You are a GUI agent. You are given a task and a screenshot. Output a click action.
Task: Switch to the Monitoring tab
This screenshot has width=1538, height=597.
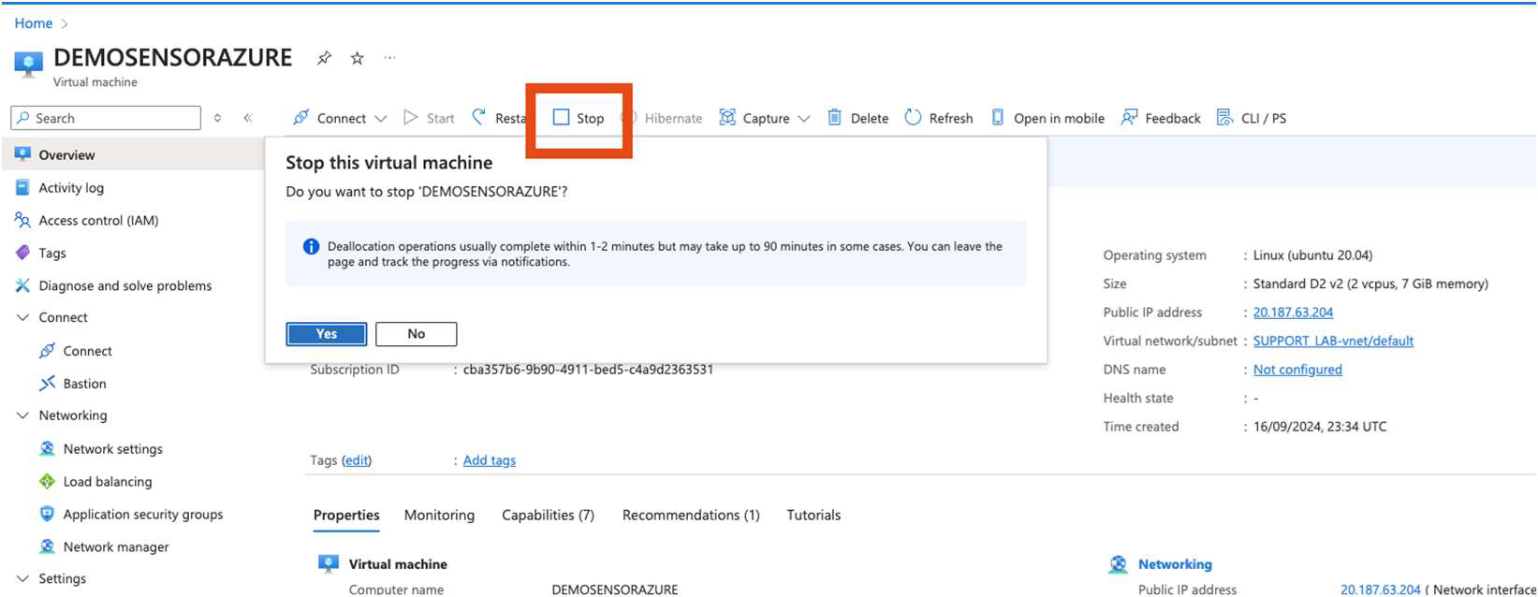click(x=439, y=516)
